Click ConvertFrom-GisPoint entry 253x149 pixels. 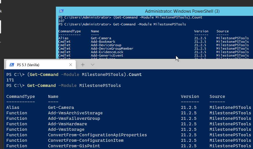pyautogui.click(x=74, y=146)
